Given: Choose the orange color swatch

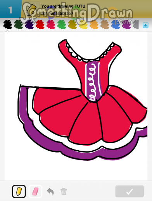Looking at the screenshot, I should tap(94, 24).
